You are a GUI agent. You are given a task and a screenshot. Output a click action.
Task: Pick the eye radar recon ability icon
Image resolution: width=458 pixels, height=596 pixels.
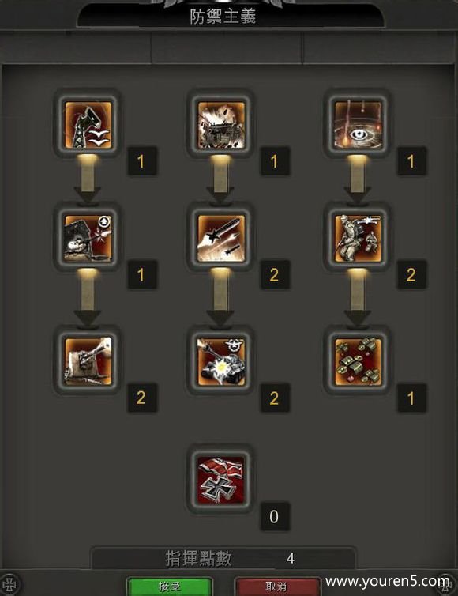(x=358, y=124)
